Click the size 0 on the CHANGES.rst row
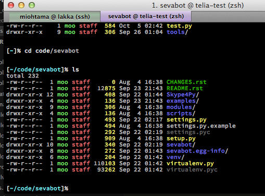Viewport: 265px width, 196px height. [113, 82]
